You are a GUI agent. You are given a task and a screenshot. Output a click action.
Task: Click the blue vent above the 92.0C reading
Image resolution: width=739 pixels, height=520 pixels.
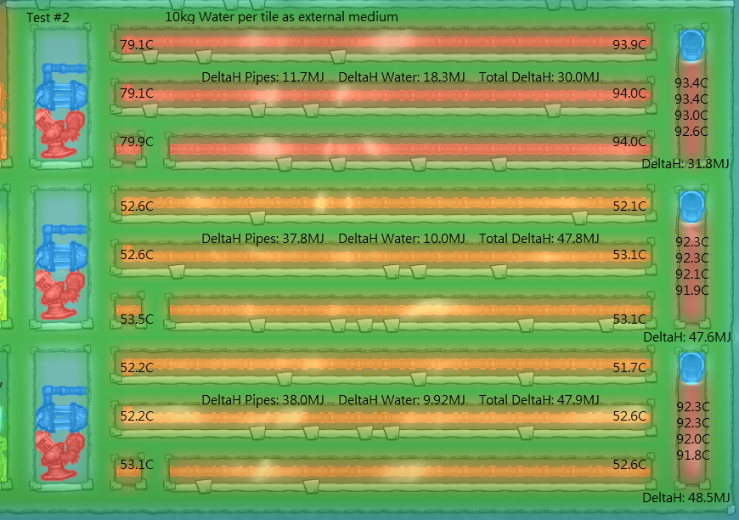[x=692, y=368]
